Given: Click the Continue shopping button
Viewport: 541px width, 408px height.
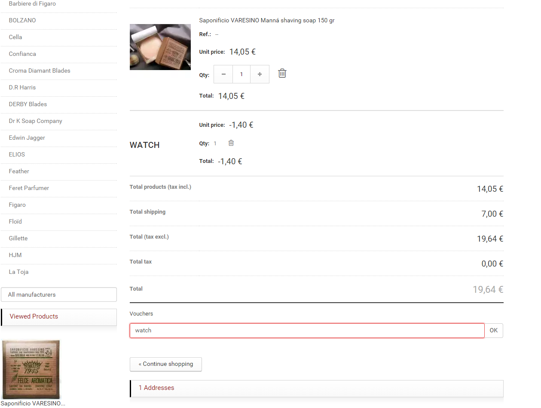Looking at the screenshot, I should coord(166,364).
